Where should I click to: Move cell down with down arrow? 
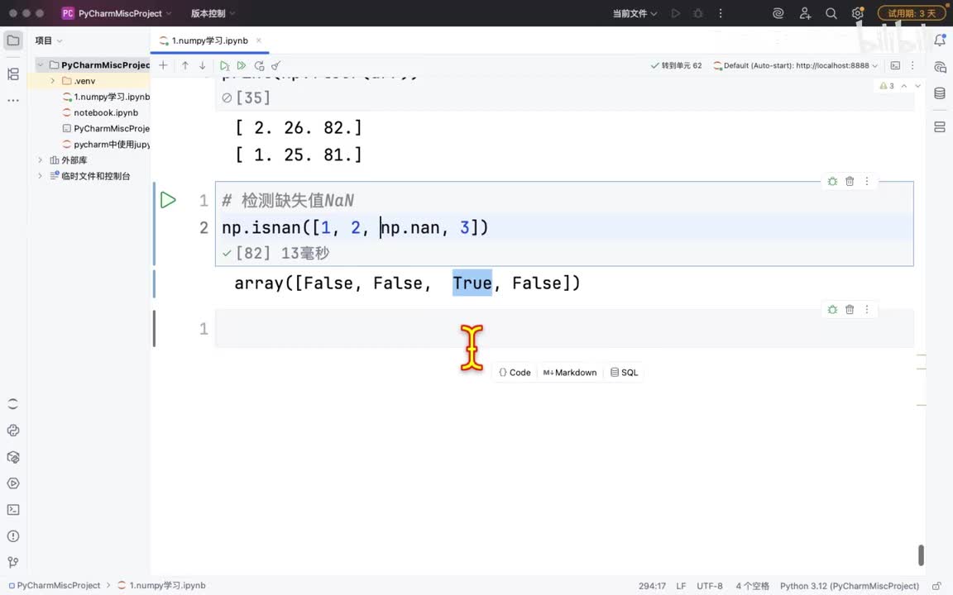(x=203, y=65)
